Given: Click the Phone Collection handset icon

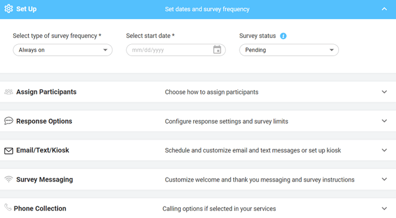Looking at the screenshot, I should (8, 207).
